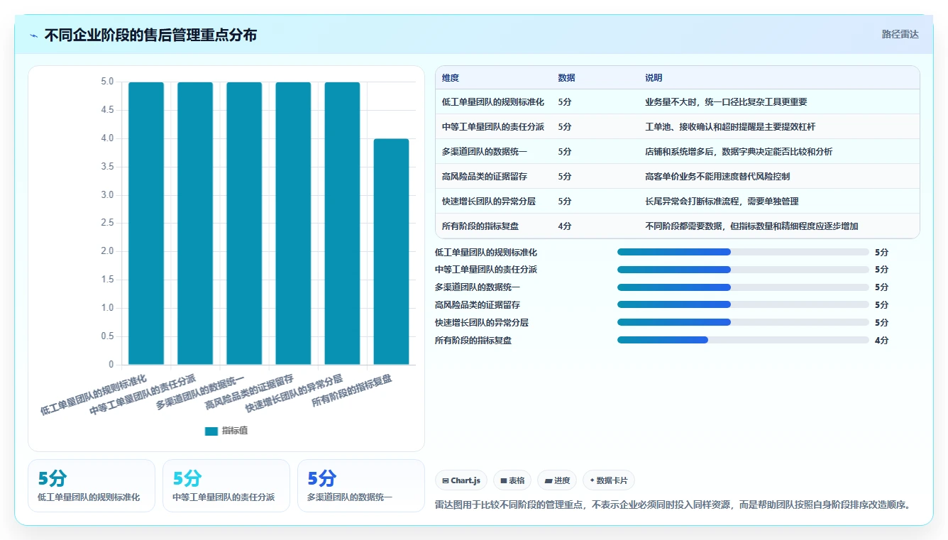This screenshot has height=540, width=948.
Task: Click the 路径雷达 label in header
Action: pos(900,34)
